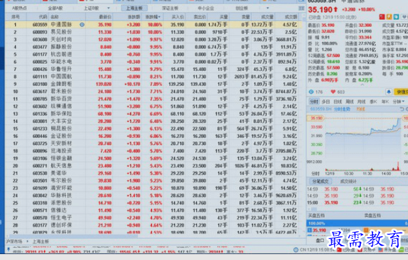Switch to the 深证主板 tab
The height and width of the screenshot is (260, 408).
tap(170, 9)
